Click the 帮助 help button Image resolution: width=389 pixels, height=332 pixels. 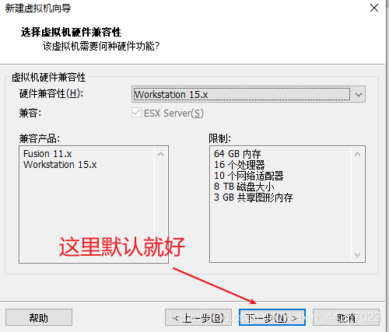tap(39, 317)
